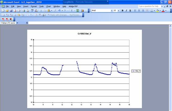The height and width of the screenshot is (111, 172).
Task: Open Print Preview from the toolbar
Action: click(28, 11)
